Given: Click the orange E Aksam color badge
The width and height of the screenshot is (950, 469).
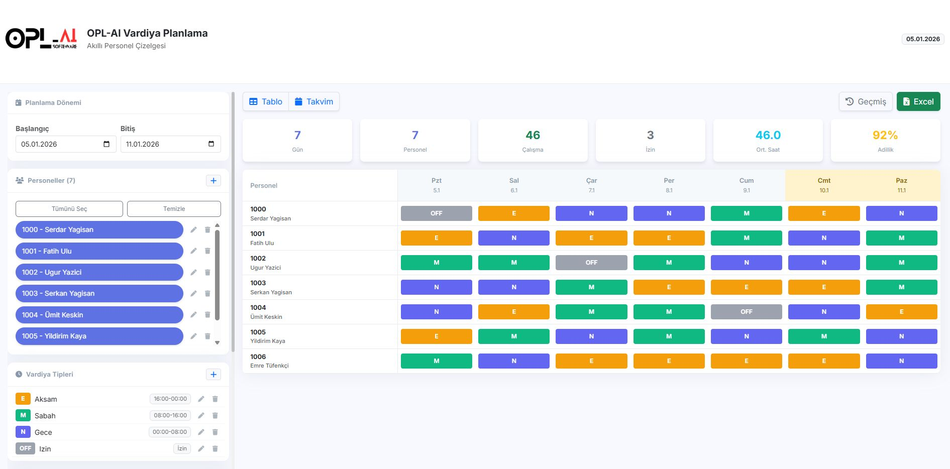Looking at the screenshot, I should click(x=23, y=399).
